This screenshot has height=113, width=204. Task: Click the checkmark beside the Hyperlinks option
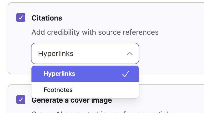(x=126, y=74)
